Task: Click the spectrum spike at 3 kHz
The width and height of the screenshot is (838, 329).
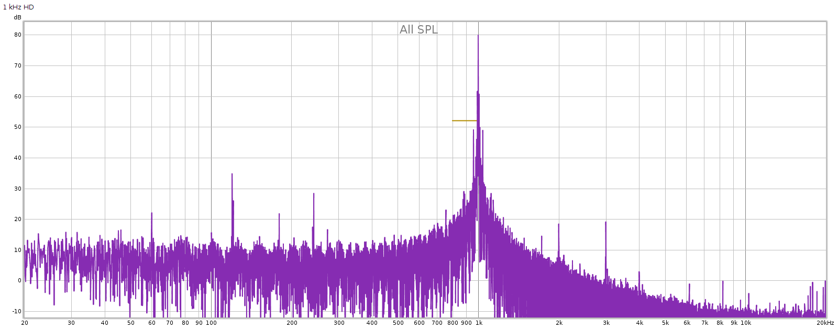Action: click(x=605, y=223)
